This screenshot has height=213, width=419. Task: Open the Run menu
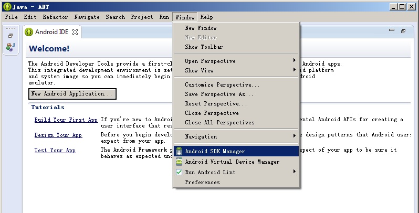click(x=164, y=17)
